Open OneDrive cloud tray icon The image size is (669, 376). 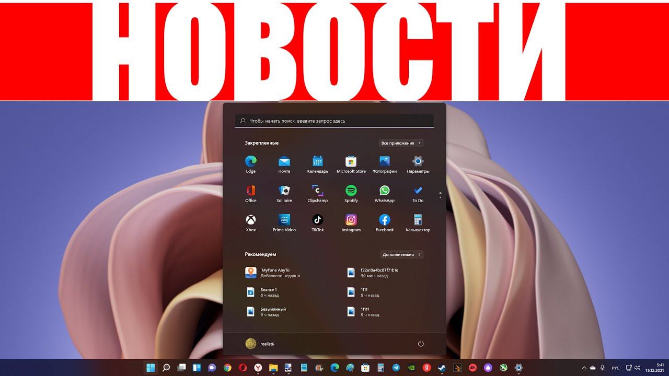[x=593, y=368]
